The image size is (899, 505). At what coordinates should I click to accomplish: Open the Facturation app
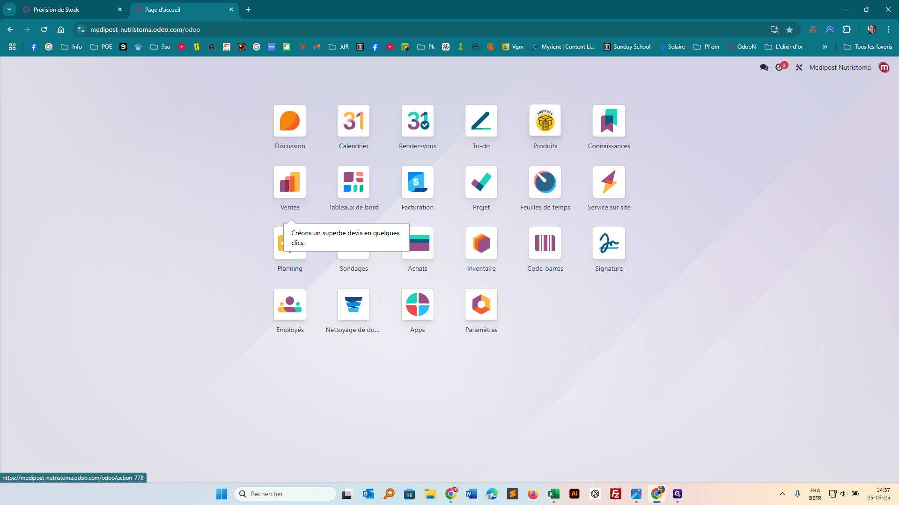(x=418, y=182)
